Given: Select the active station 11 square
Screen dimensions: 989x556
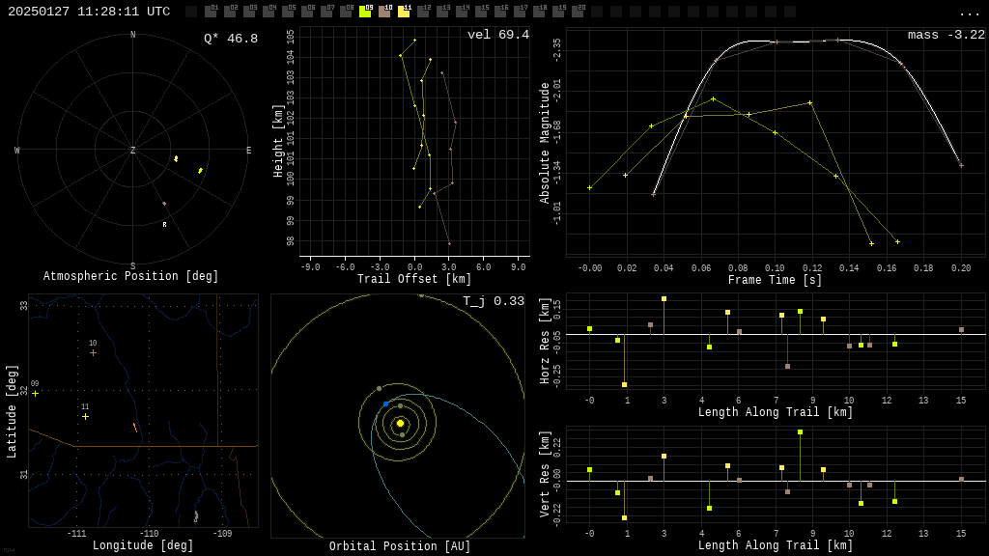Looking at the screenshot, I should click(404, 12).
